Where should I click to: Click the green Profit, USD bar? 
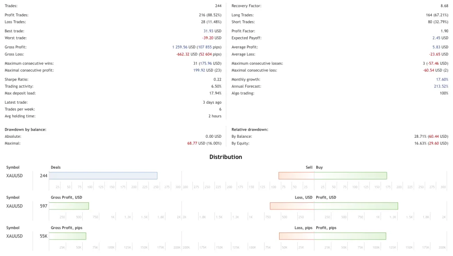click(356, 206)
